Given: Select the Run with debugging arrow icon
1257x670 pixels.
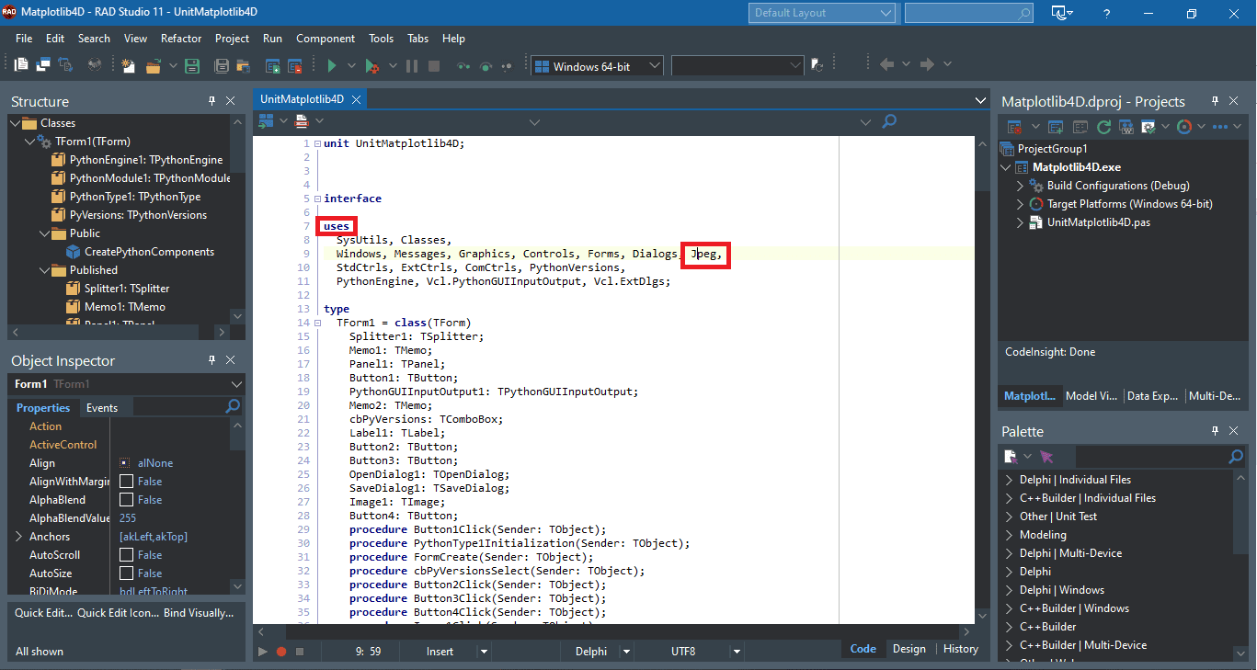Looking at the screenshot, I should [373, 65].
